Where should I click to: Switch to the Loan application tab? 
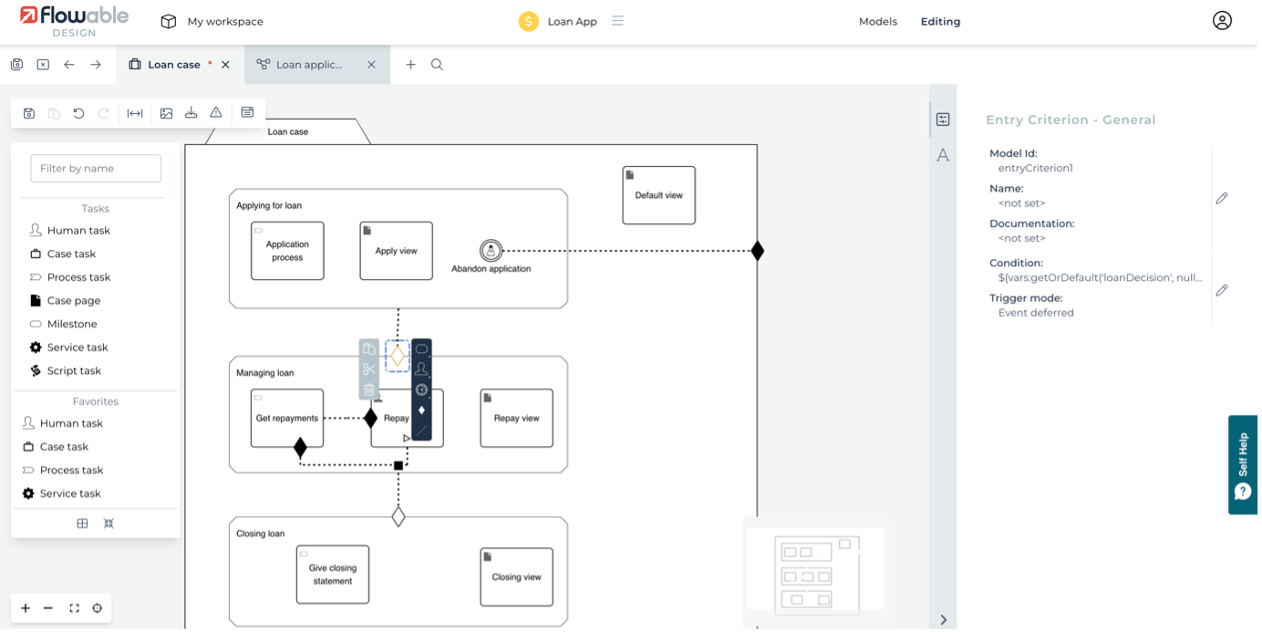click(308, 65)
